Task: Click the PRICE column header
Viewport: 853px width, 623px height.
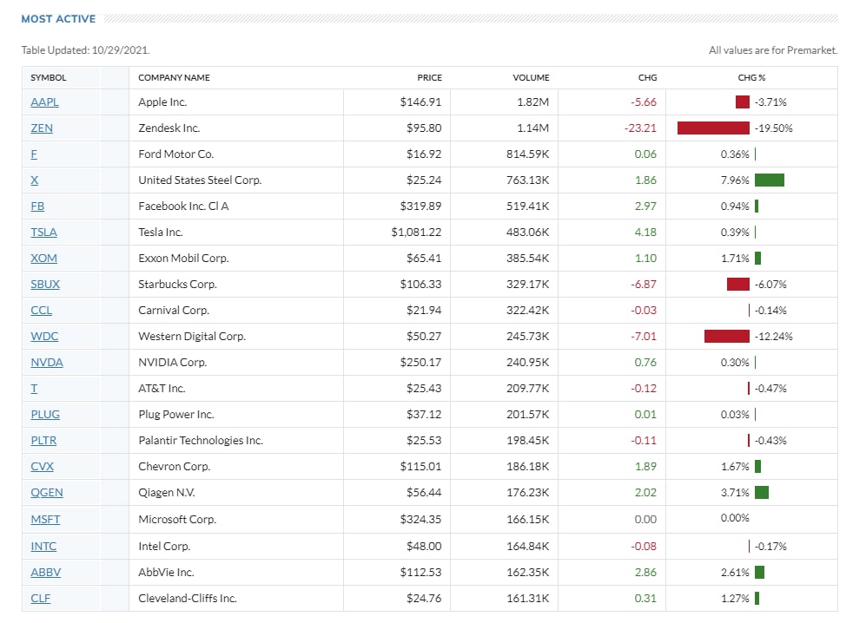Action: (430, 78)
